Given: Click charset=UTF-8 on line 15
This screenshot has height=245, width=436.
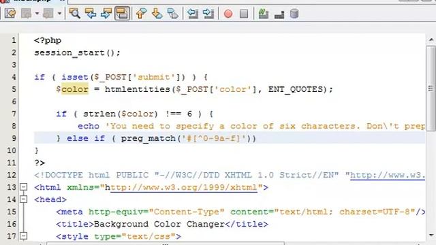Looking at the screenshot, I should [375, 212].
